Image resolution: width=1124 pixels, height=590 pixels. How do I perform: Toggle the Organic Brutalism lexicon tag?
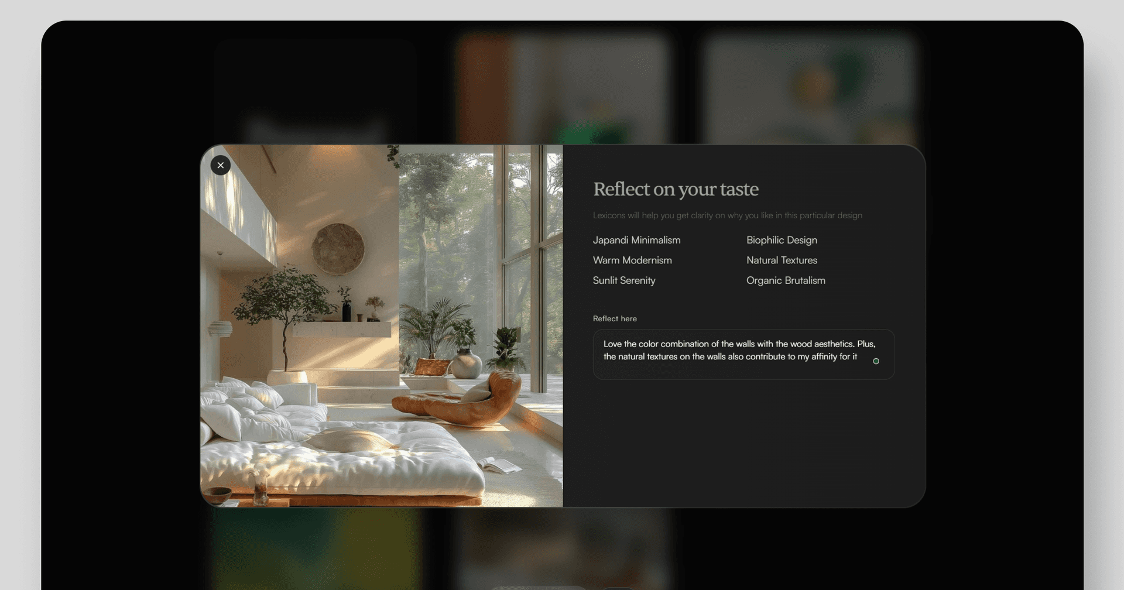coord(786,280)
